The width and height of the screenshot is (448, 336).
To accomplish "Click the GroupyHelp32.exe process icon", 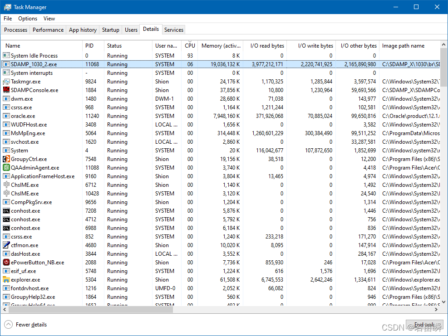I will click(x=6, y=297).
